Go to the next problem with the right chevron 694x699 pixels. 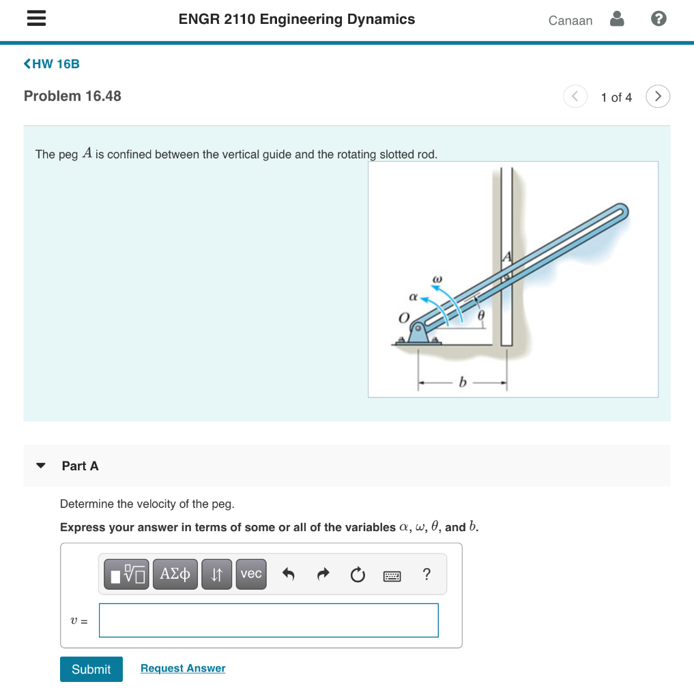click(x=657, y=96)
